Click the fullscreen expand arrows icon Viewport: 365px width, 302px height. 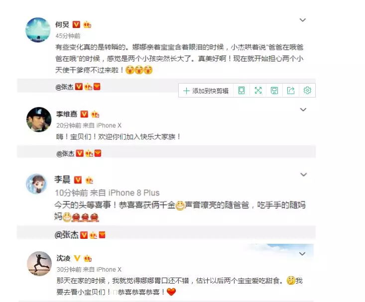point(258,90)
